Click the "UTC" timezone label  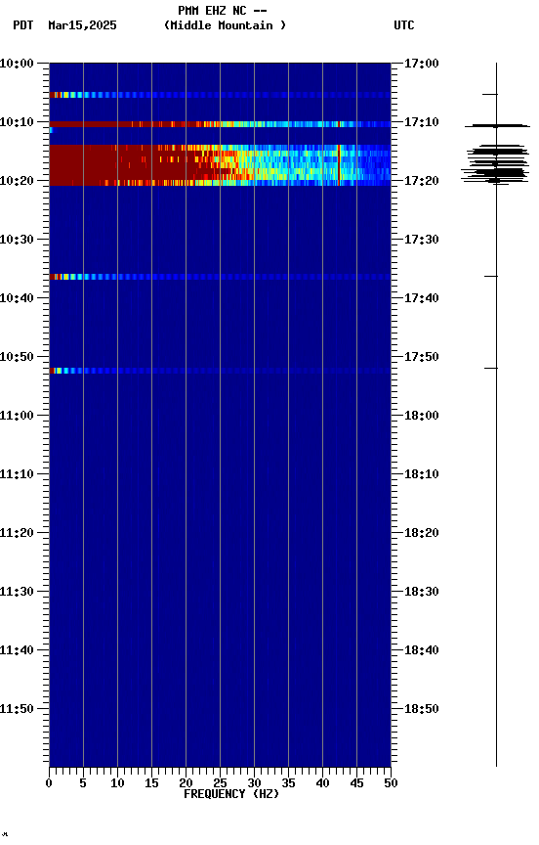tap(404, 25)
